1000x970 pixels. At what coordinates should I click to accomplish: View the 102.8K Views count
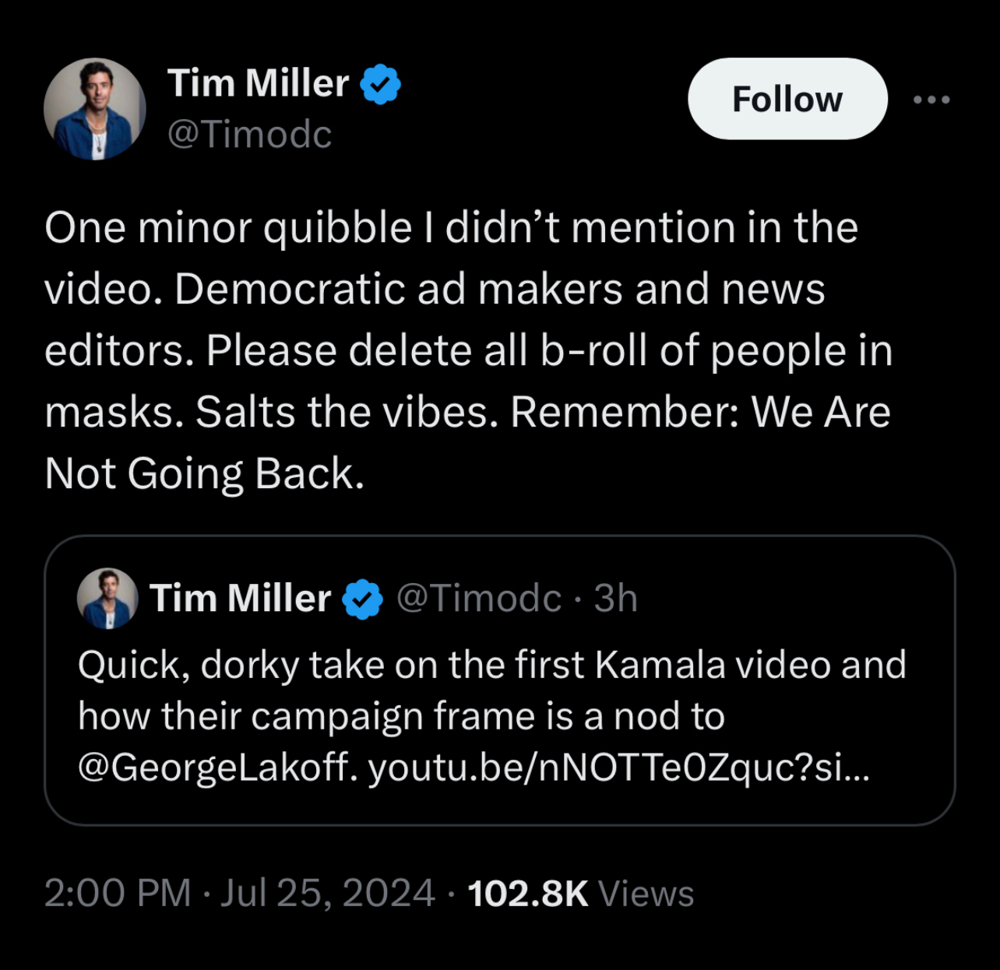(580, 892)
